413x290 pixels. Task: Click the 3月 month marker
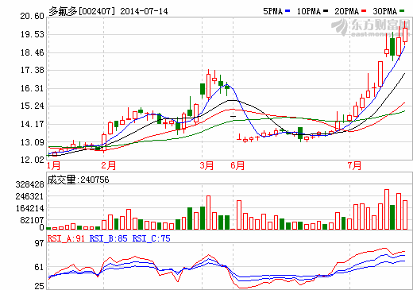coord(206,165)
